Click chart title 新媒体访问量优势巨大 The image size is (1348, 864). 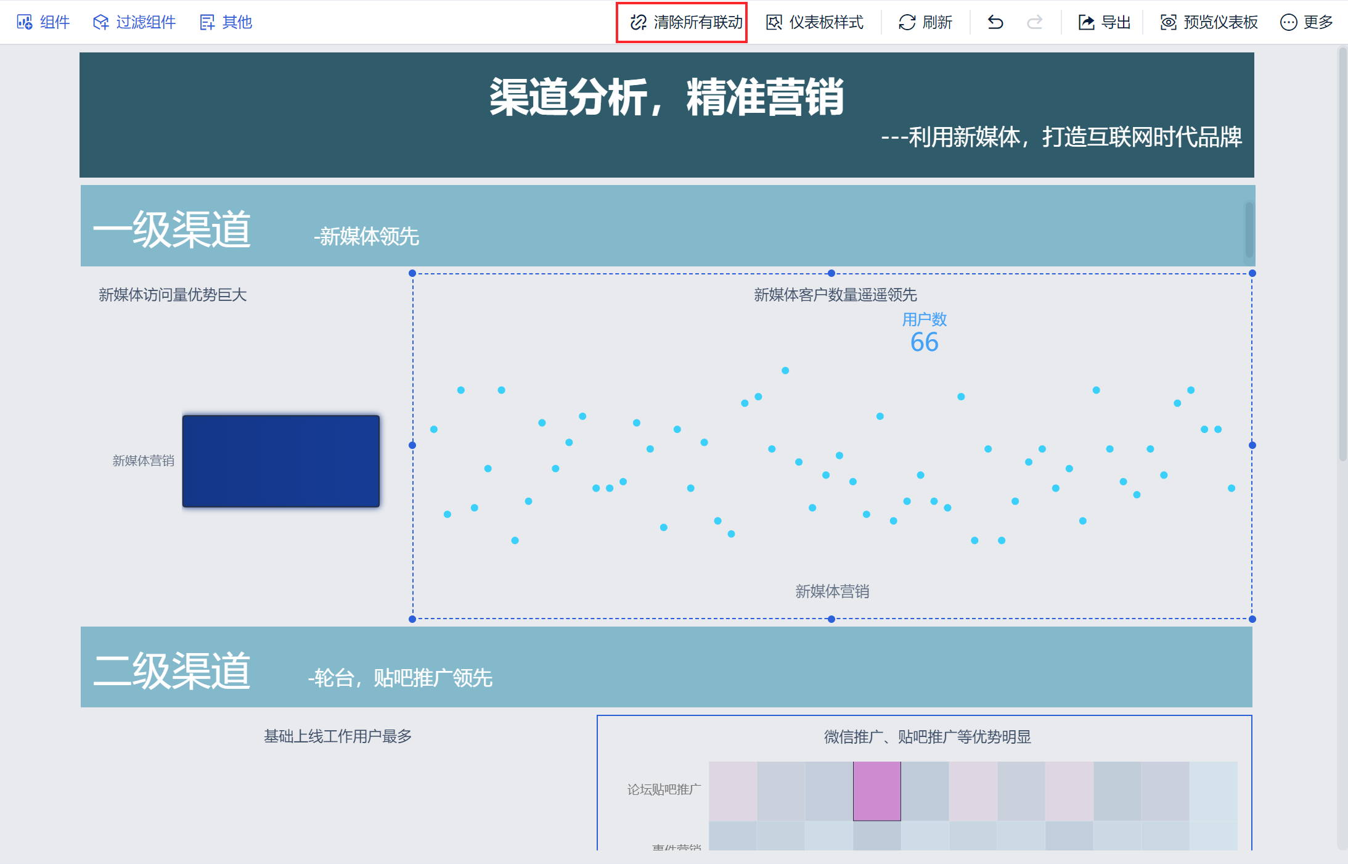point(173,295)
